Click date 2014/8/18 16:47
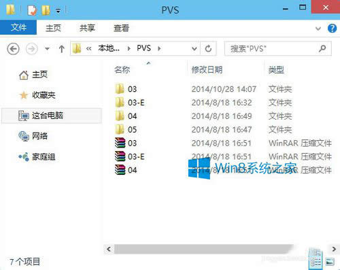The height and width of the screenshot is (270, 340). click(x=222, y=130)
